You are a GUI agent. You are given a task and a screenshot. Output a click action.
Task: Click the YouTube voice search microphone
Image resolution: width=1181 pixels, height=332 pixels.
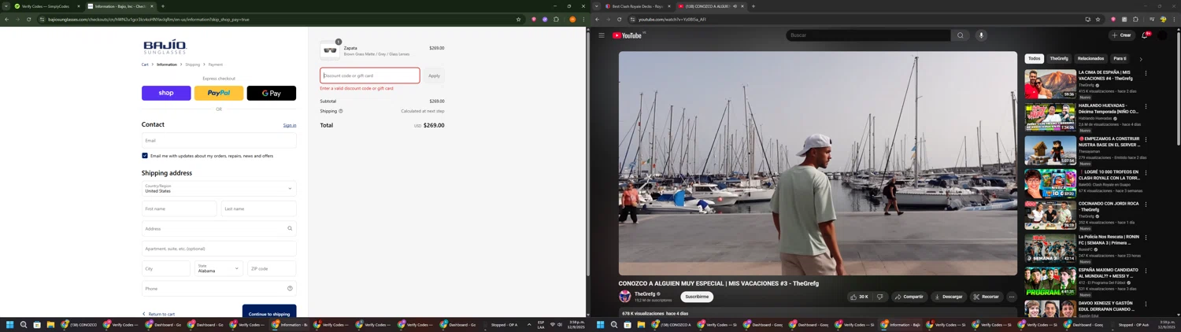pos(981,35)
